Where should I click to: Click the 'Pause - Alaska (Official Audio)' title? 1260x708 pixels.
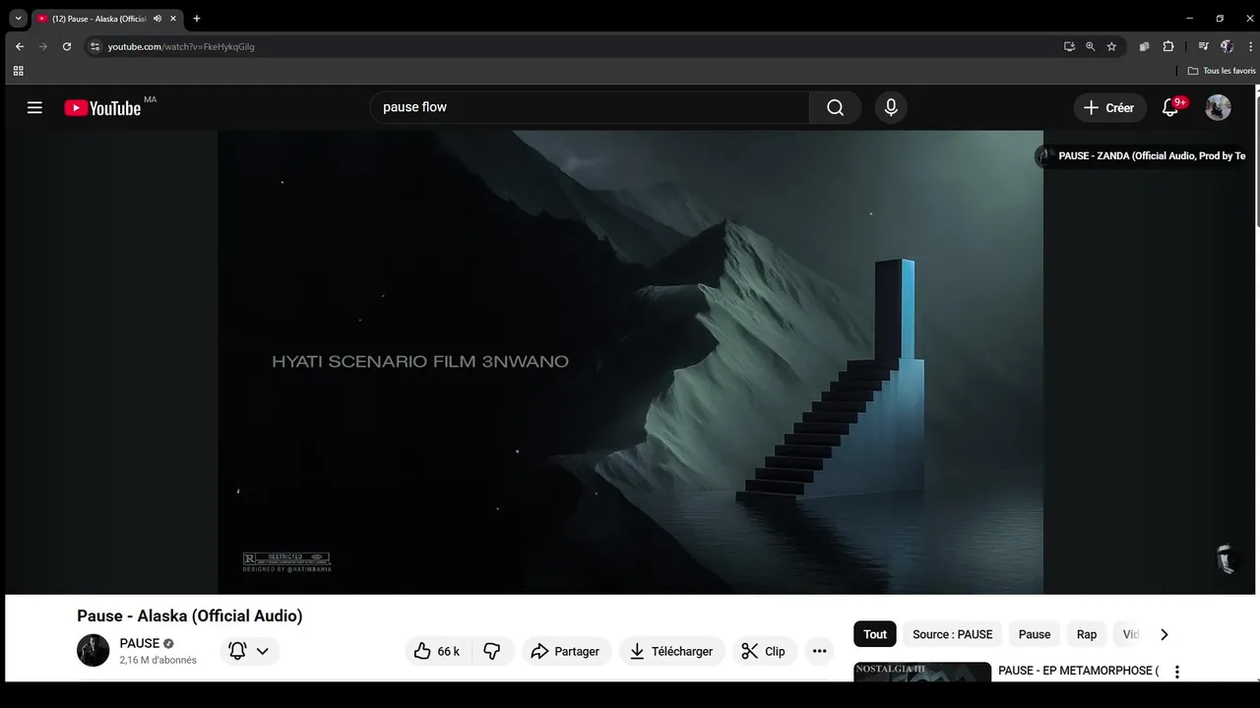click(190, 616)
